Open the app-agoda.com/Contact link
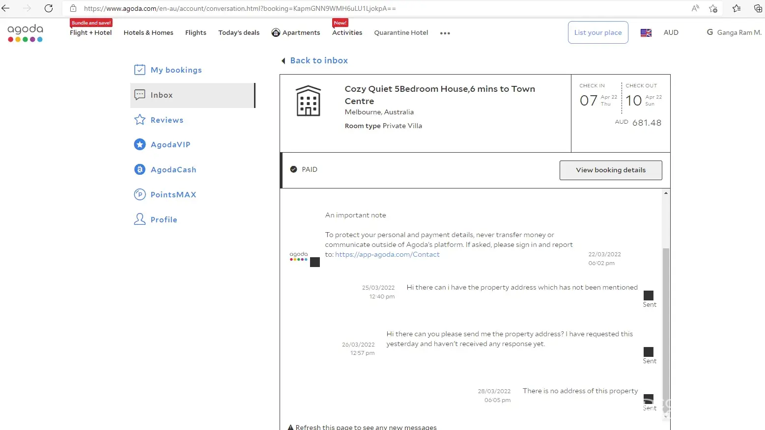The width and height of the screenshot is (765, 430). tap(387, 254)
